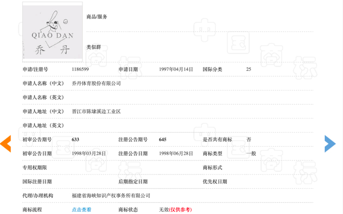Select the 注册公告日期 label
This screenshot has width=343, height=214.
point(133,154)
